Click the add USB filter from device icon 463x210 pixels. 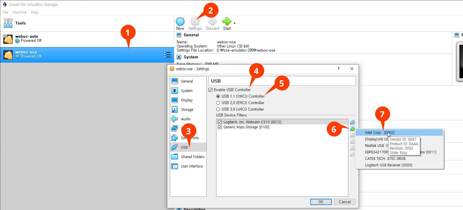click(352, 129)
